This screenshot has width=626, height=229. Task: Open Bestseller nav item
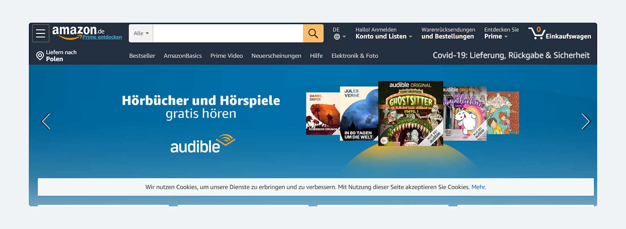point(142,56)
